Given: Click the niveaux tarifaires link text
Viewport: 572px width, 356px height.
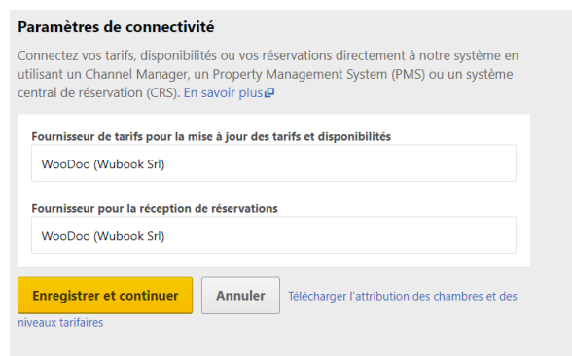Looking at the screenshot, I should tap(60, 323).
